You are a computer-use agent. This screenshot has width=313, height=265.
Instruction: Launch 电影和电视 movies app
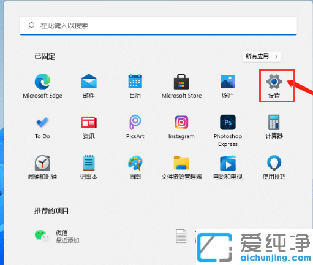pos(228,167)
